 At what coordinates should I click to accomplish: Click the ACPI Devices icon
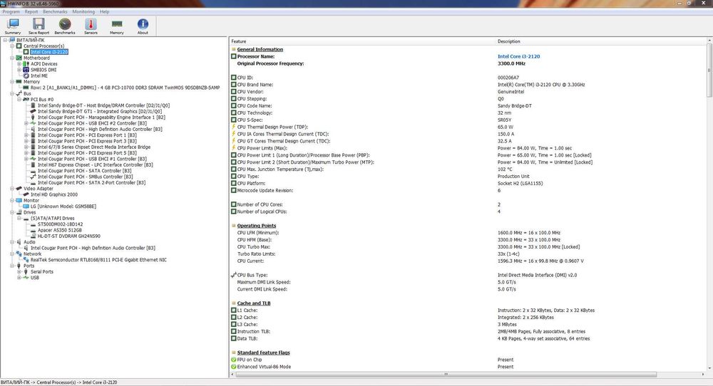coord(26,64)
